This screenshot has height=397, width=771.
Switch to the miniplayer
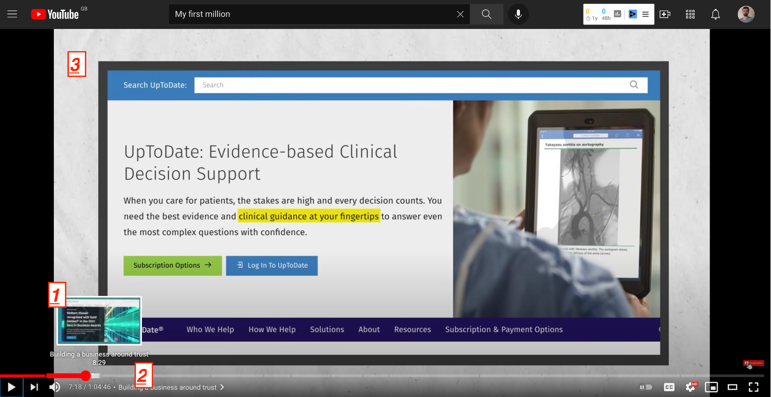click(711, 387)
